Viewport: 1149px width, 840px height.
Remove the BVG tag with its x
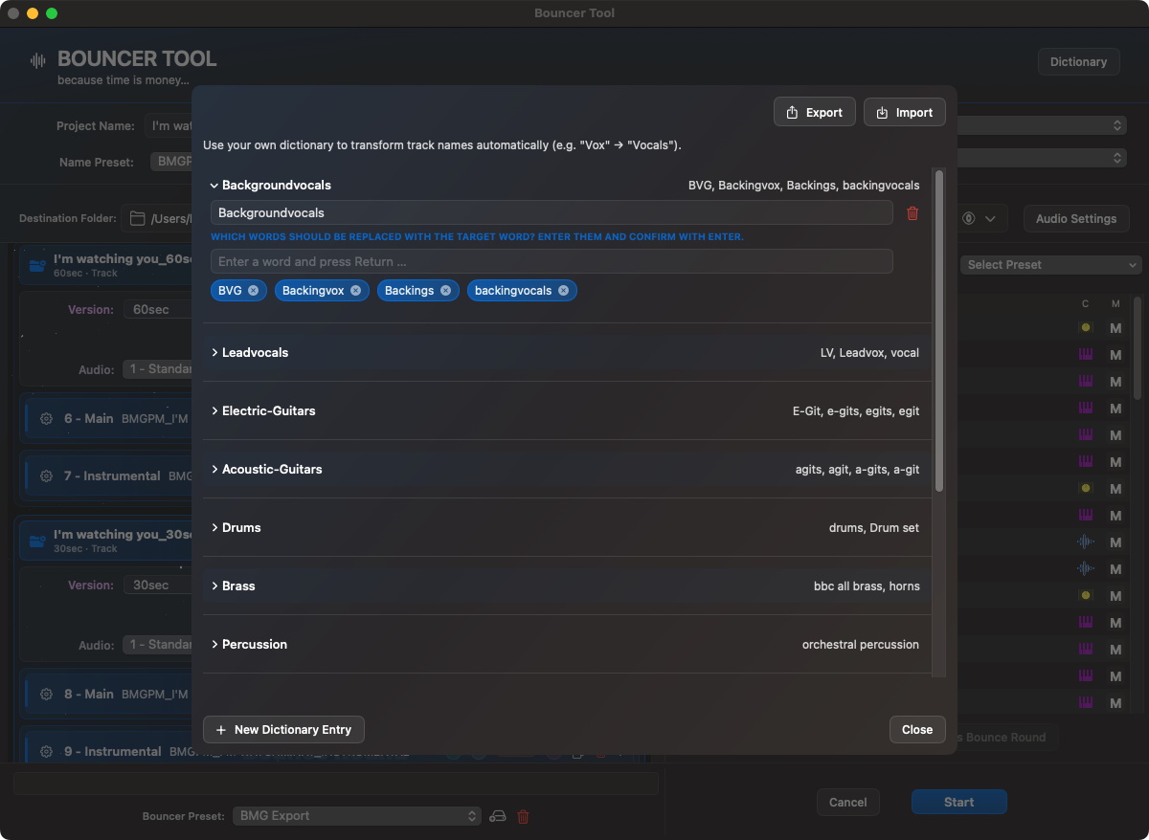tap(253, 291)
